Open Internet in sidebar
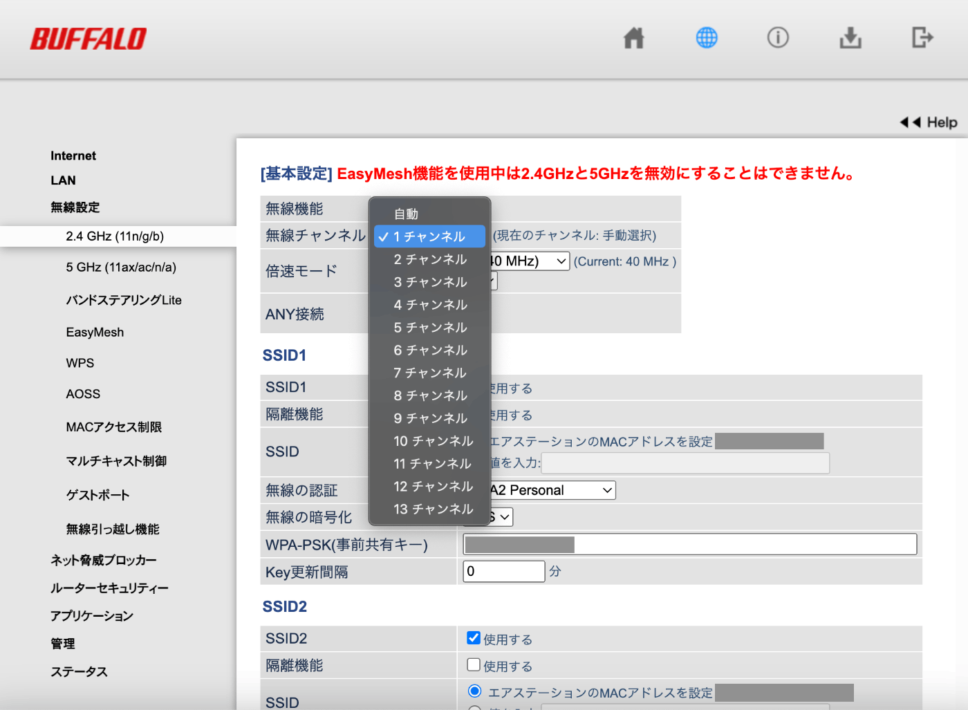The width and height of the screenshot is (968, 710). (73, 156)
